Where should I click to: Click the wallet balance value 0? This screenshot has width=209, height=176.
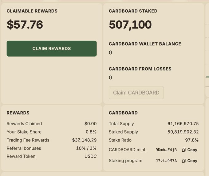110,53
